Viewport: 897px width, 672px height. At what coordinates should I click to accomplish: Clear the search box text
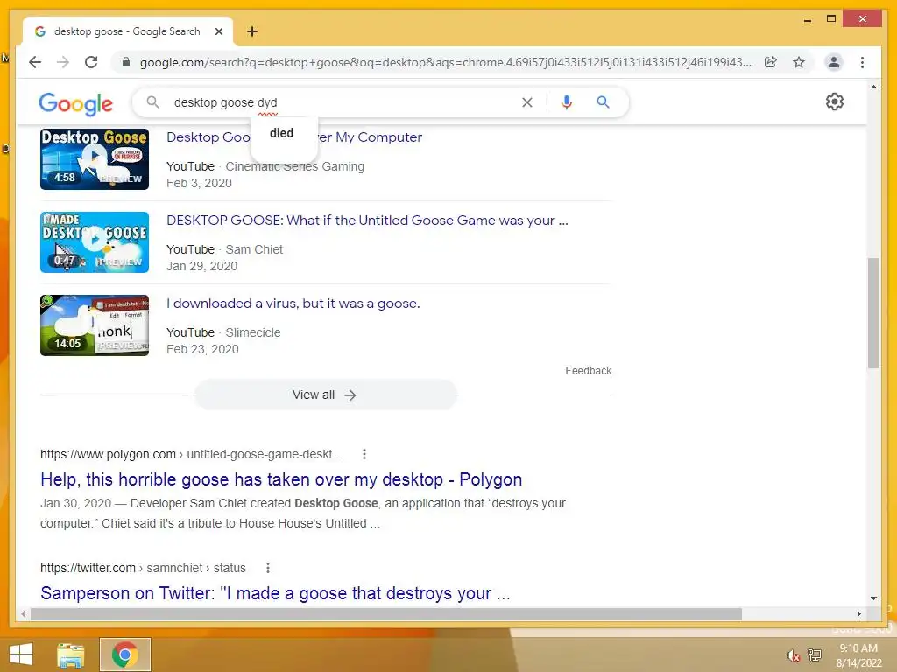click(x=526, y=102)
